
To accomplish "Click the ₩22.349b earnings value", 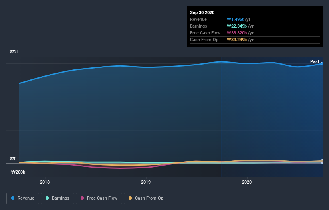I will tap(237, 26).
